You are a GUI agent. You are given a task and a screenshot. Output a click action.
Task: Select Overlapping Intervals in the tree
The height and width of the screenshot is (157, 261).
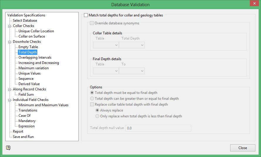point(35,58)
